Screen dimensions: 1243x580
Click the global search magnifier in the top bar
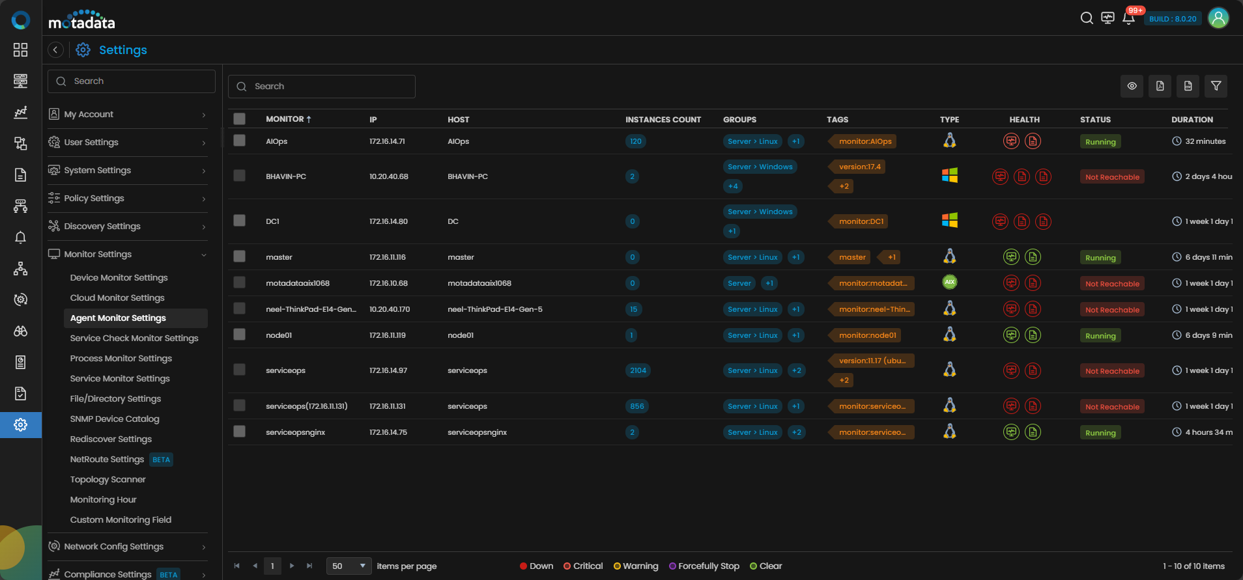[1087, 18]
